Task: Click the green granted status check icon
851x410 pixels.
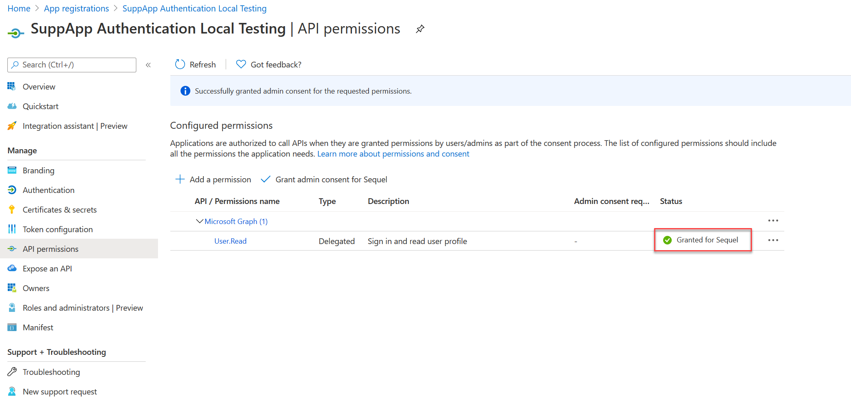Action: 667,240
